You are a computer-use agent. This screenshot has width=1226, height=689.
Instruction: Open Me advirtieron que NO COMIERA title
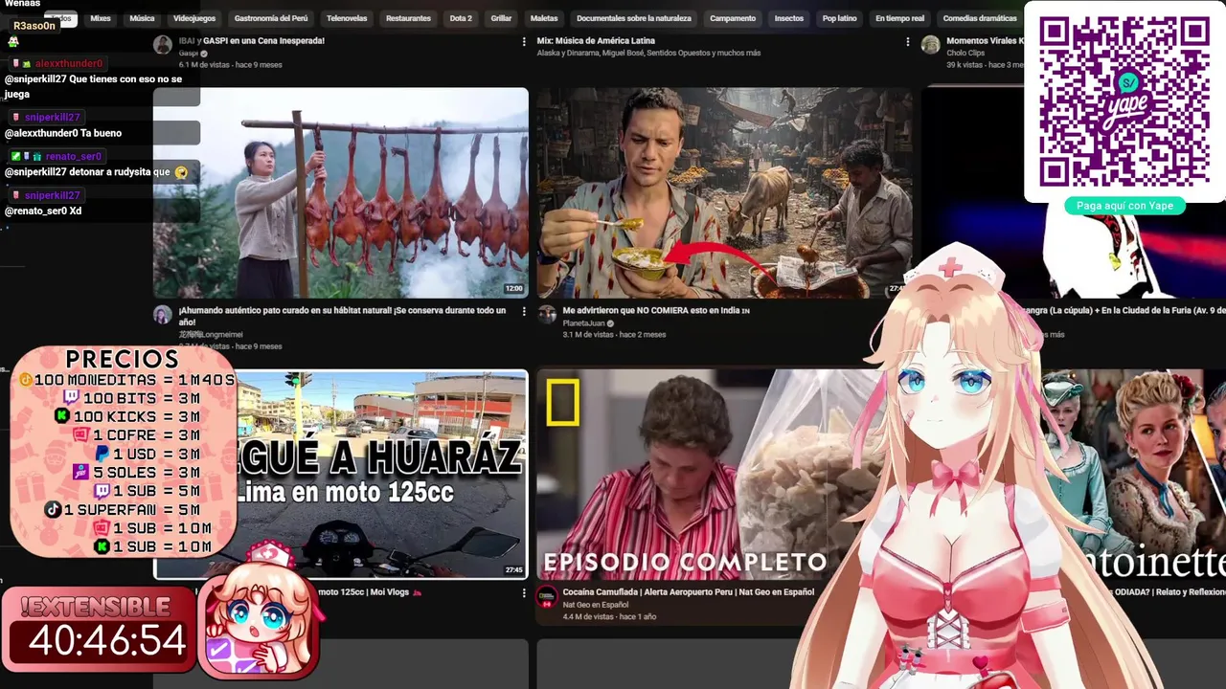(x=656, y=311)
